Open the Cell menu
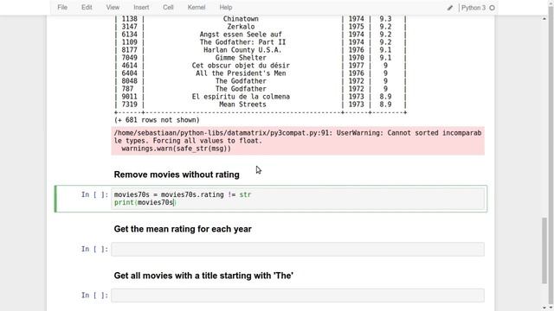The width and height of the screenshot is (554, 311). [168, 8]
